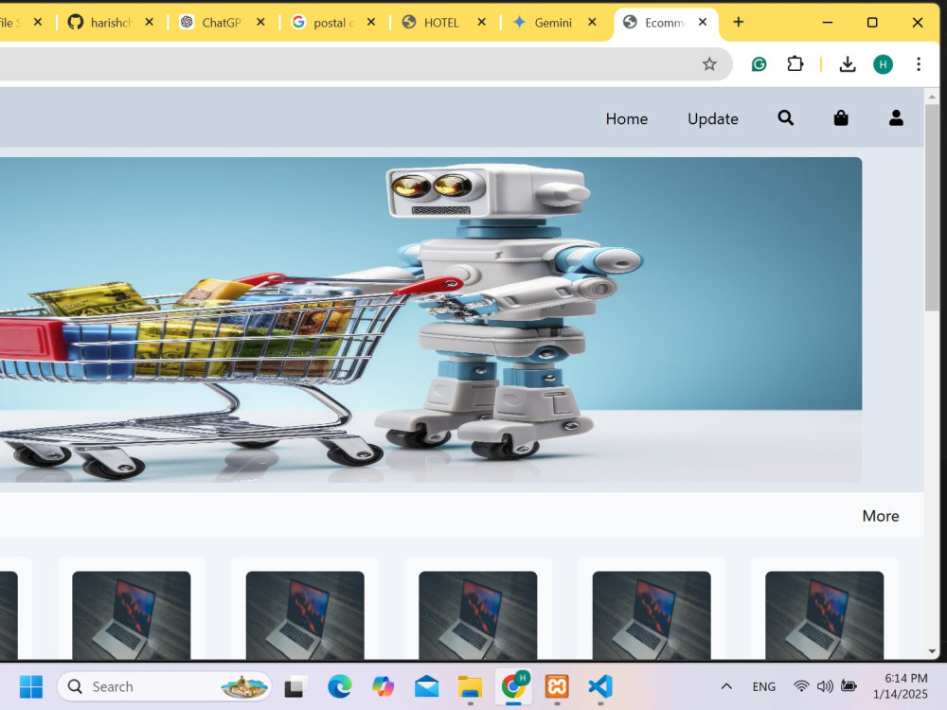Image resolution: width=947 pixels, height=710 pixels.
Task: Click the Windows taskbar Search box
Action: [164, 686]
